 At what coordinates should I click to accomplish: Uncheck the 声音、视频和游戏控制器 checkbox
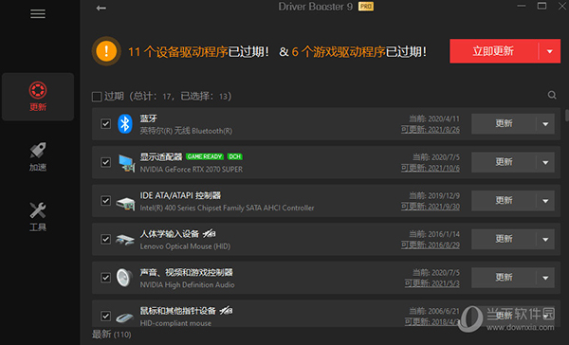click(105, 278)
